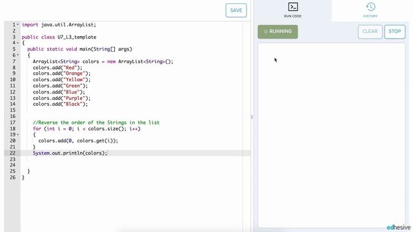Viewport: 413px width, 232px height.
Task: Click the colors.add("Purple") line
Action: [x=62, y=98]
